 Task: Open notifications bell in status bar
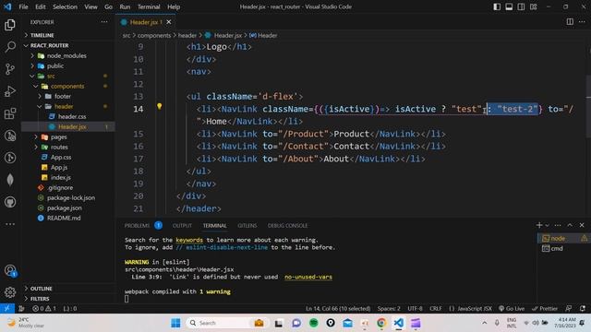[x=583, y=308]
